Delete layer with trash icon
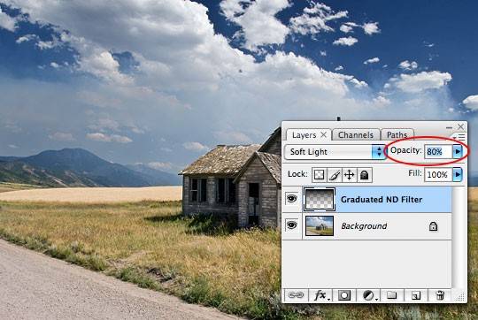 pos(440,295)
